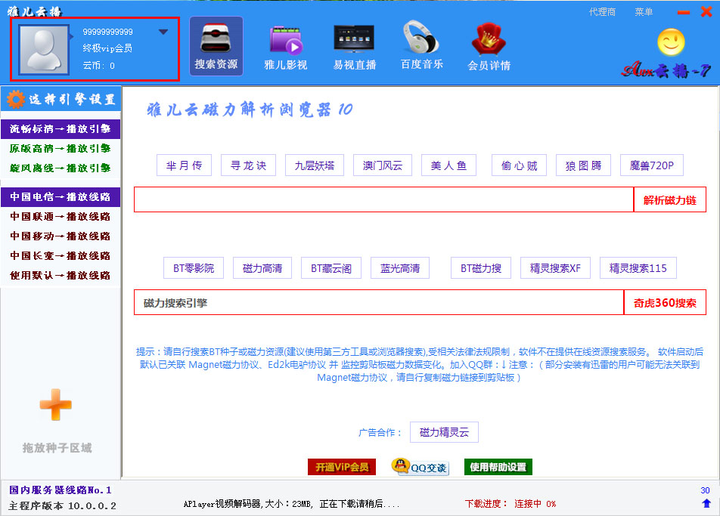Open the 搜索资源 search resources icon

pyautogui.click(x=216, y=46)
